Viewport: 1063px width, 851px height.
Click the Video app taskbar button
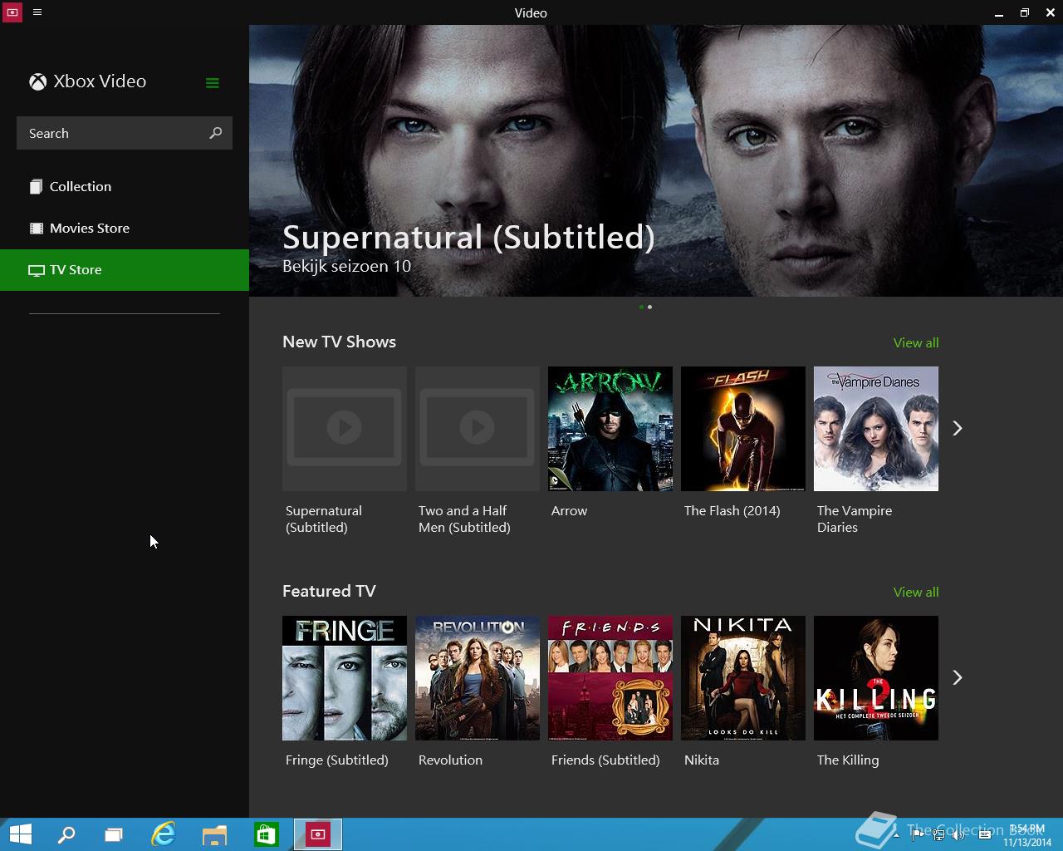pos(318,834)
